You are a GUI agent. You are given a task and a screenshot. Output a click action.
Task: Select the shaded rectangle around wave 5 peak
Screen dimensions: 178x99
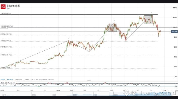tap(149, 19)
